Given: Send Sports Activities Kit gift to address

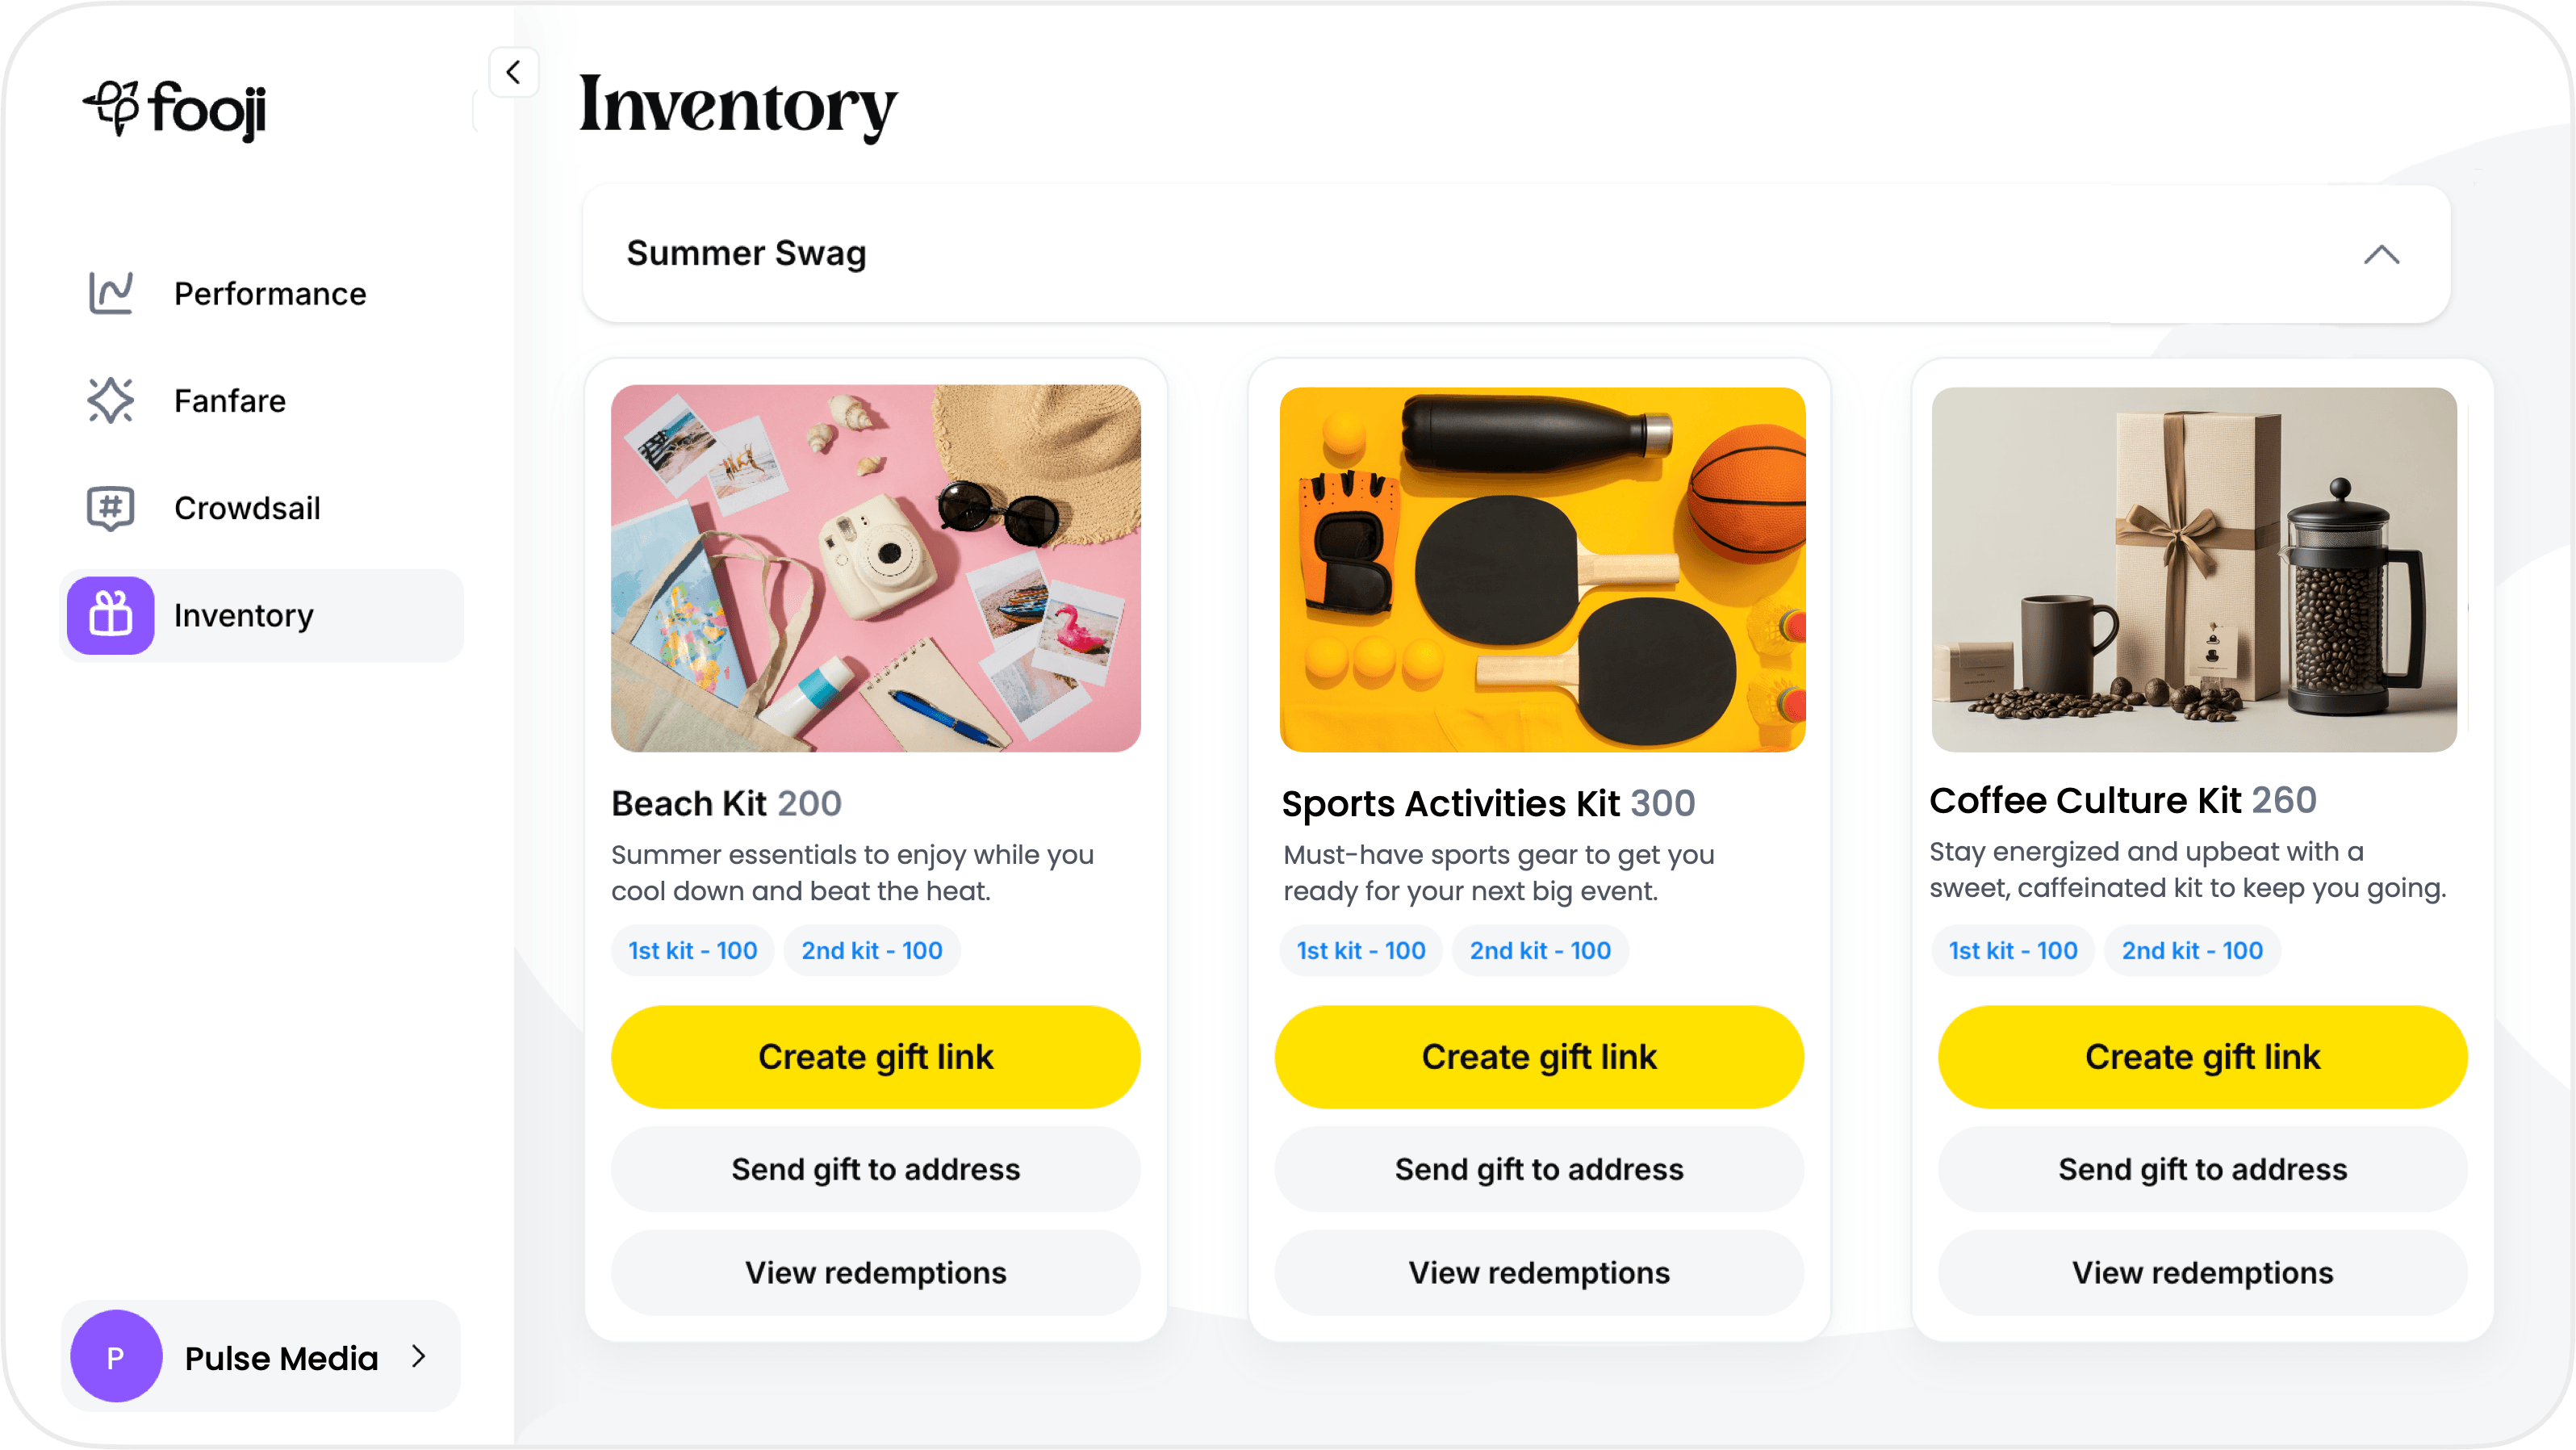Looking at the screenshot, I should [1538, 1169].
